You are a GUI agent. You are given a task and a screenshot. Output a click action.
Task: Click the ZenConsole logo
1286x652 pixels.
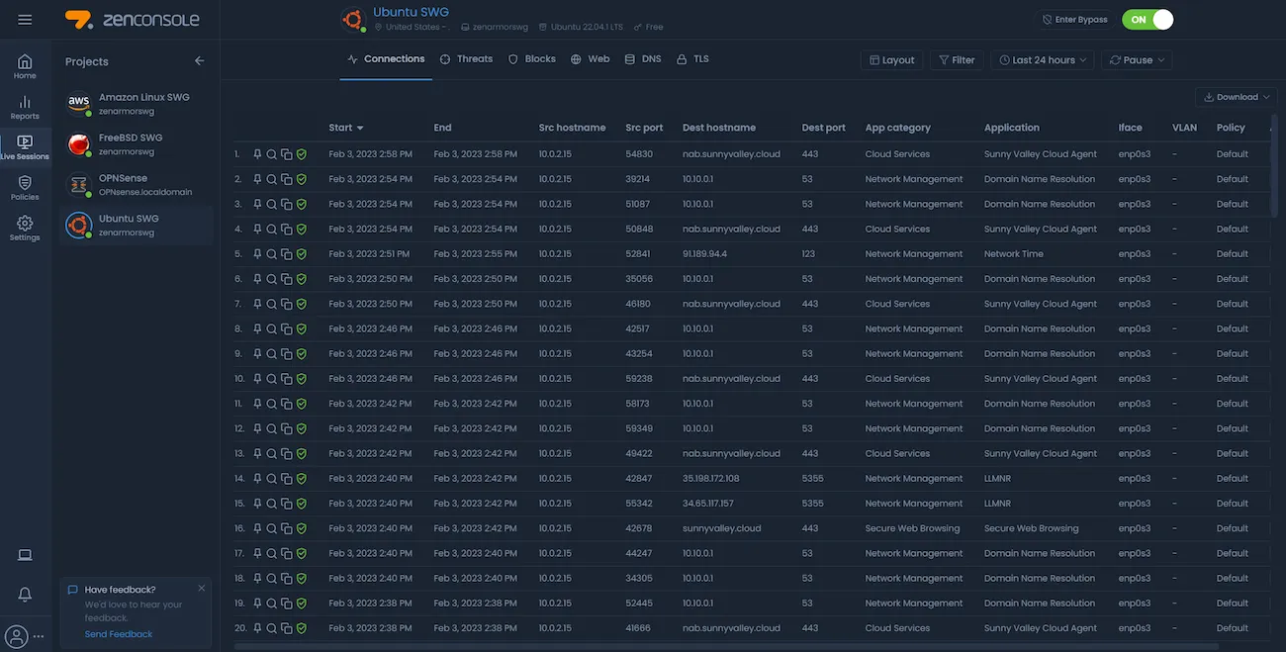tap(132, 20)
